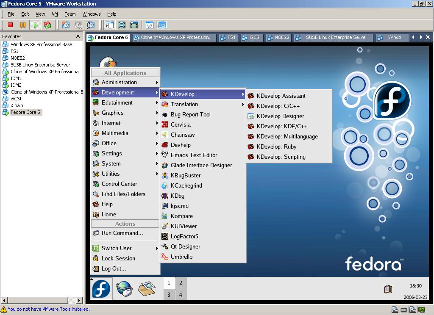Click the red Power Off toolbar button
Viewport: 434px width, 315px height.
coord(11,25)
